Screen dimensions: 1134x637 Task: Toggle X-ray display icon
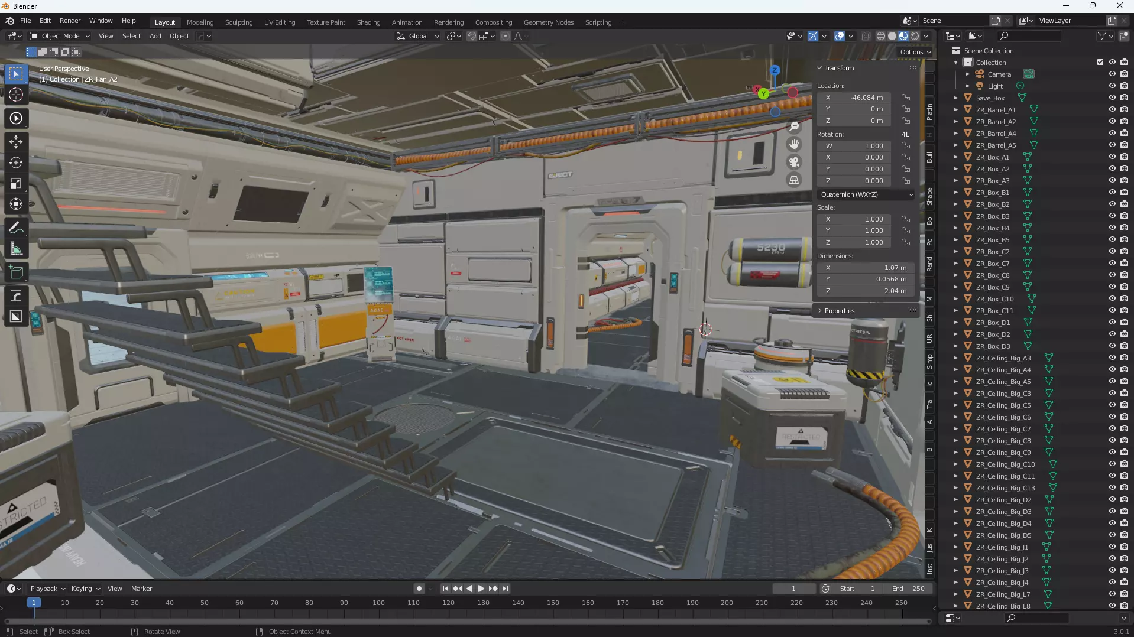pyautogui.click(x=866, y=36)
